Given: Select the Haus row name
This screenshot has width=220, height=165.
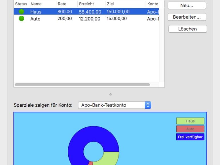Looking at the screenshot, I should coord(36,12).
